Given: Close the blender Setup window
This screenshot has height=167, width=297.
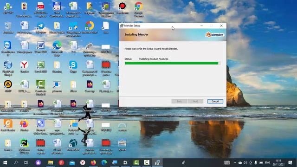Looking at the screenshot, I should click(221, 26).
